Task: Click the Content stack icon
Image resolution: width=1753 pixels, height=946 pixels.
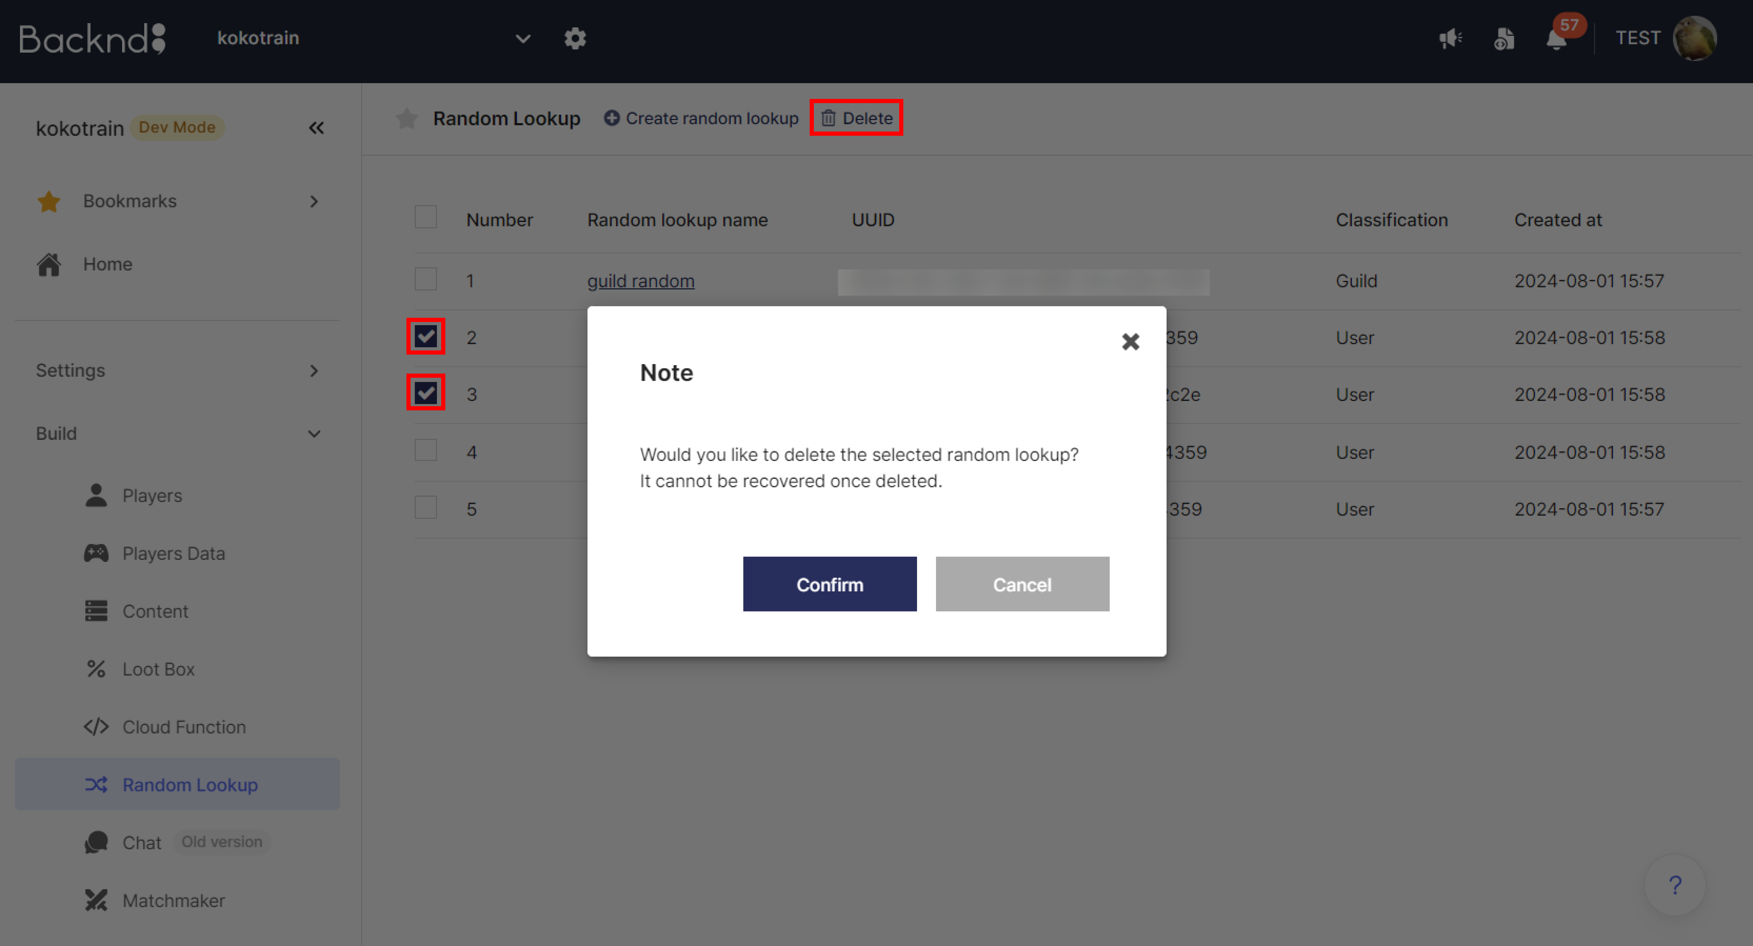Action: coord(96,611)
